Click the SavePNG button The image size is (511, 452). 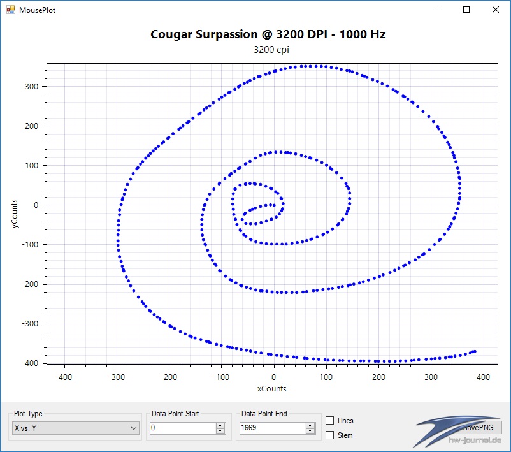478,428
